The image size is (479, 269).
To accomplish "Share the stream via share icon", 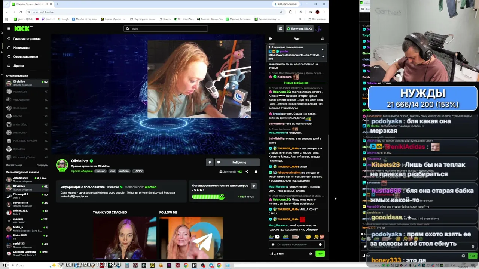I will coord(247,172).
